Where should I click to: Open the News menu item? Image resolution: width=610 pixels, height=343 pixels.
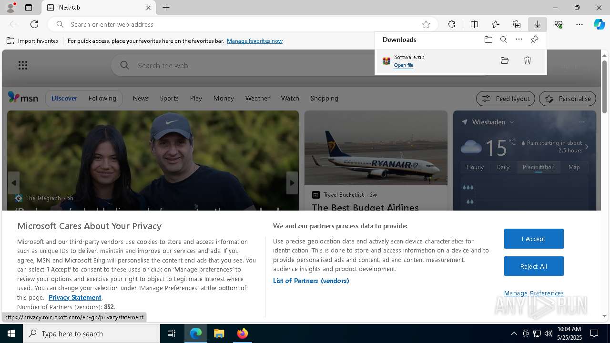(x=141, y=98)
